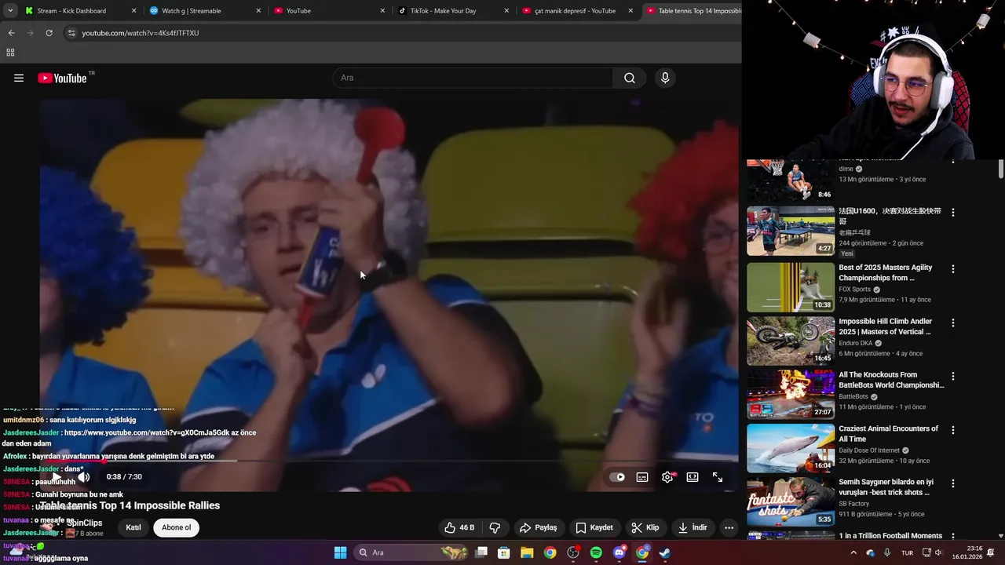Open 'Craziest Animal Encounters of All Time' video
Screen dimensions: 1005x565
pyautogui.click(x=888, y=434)
